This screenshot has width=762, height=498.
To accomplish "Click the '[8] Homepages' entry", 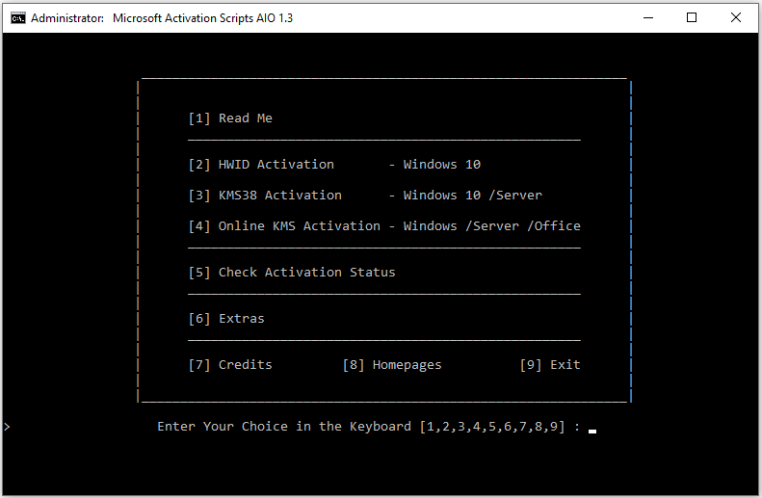I will (392, 365).
